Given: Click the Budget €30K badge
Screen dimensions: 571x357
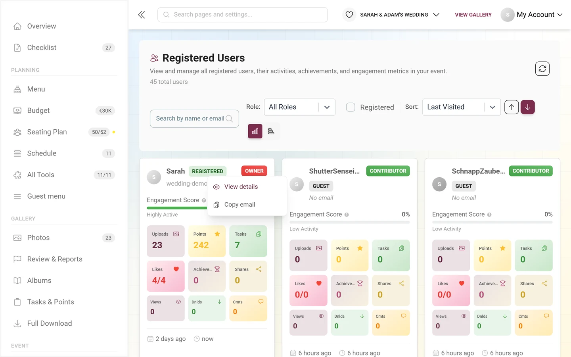Looking at the screenshot, I should coord(105,111).
